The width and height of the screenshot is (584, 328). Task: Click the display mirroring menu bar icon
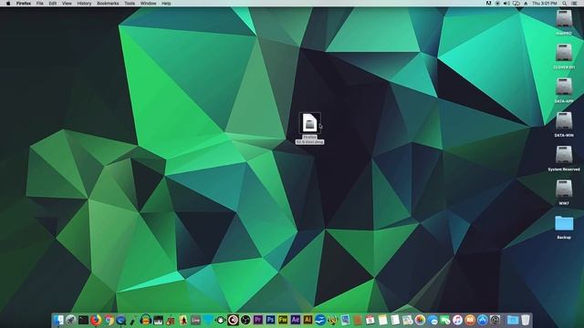[516, 4]
